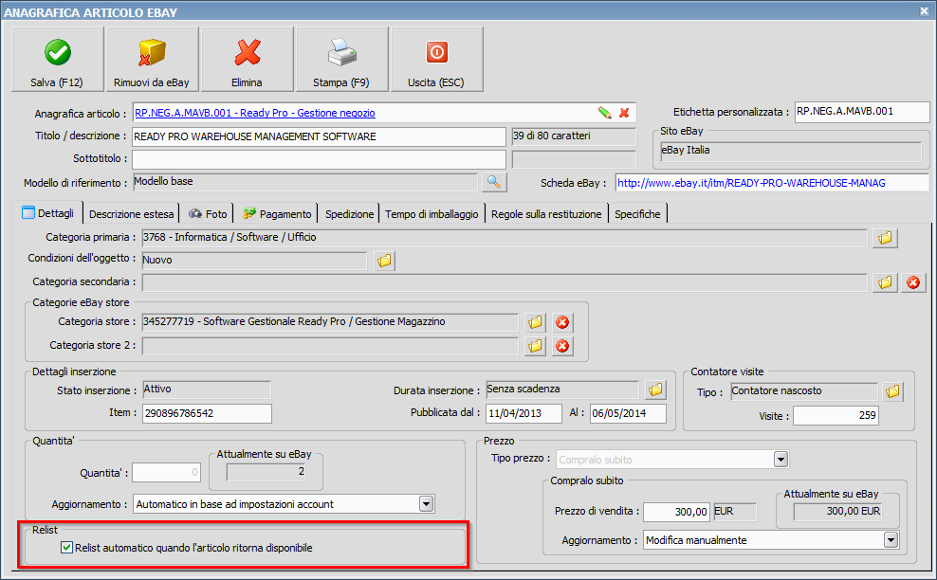937x580 pixels.
Task: Click the Al end date field
Action: coord(628,413)
